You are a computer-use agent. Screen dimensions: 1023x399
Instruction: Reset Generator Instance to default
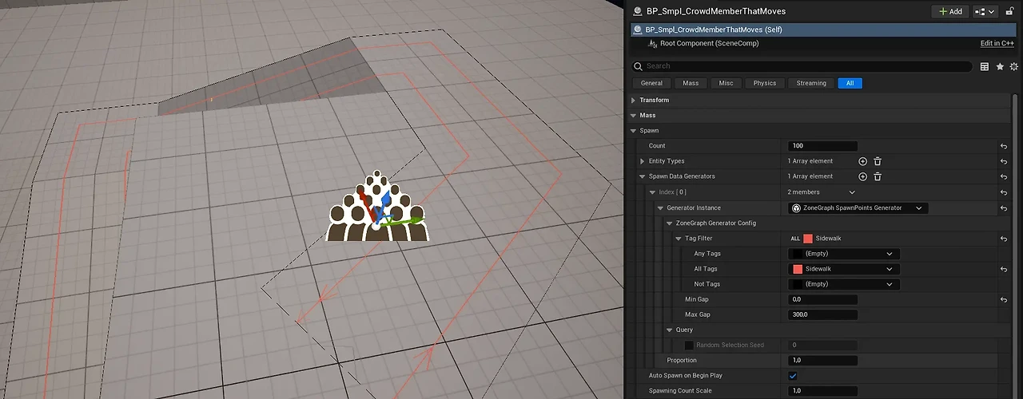click(1004, 207)
